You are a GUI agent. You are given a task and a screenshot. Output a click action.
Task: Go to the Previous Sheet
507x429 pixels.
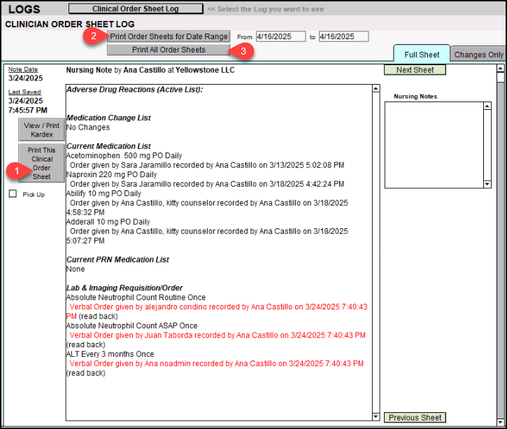click(x=415, y=418)
